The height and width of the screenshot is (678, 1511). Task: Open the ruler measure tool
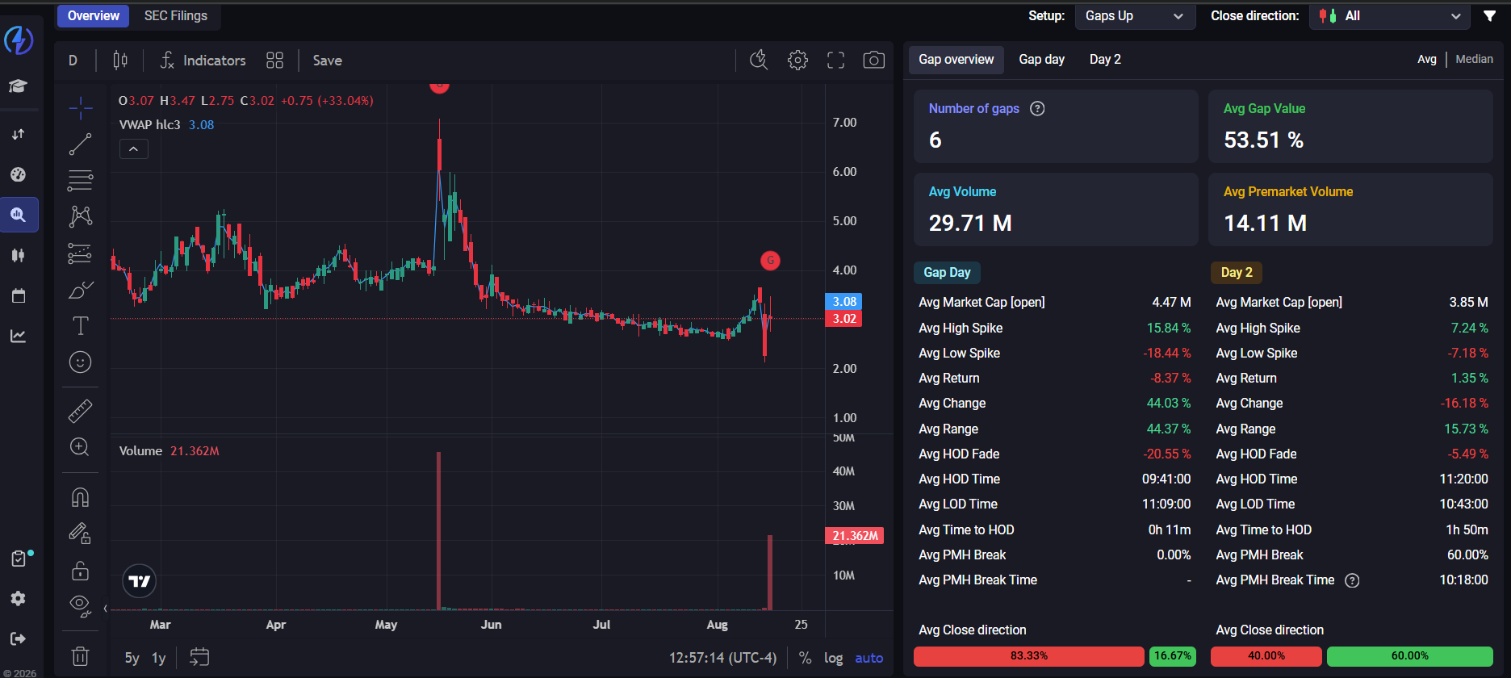point(80,412)
